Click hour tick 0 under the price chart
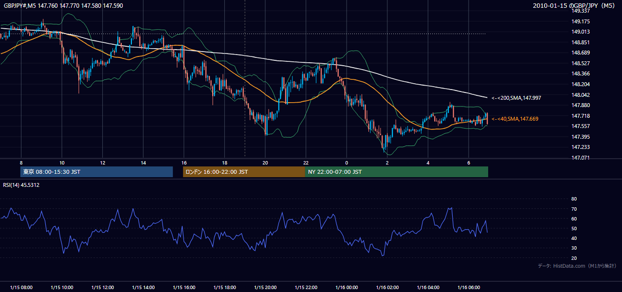Image resolution: width=622 pixels, height=292 pixels. click(347, 162)
